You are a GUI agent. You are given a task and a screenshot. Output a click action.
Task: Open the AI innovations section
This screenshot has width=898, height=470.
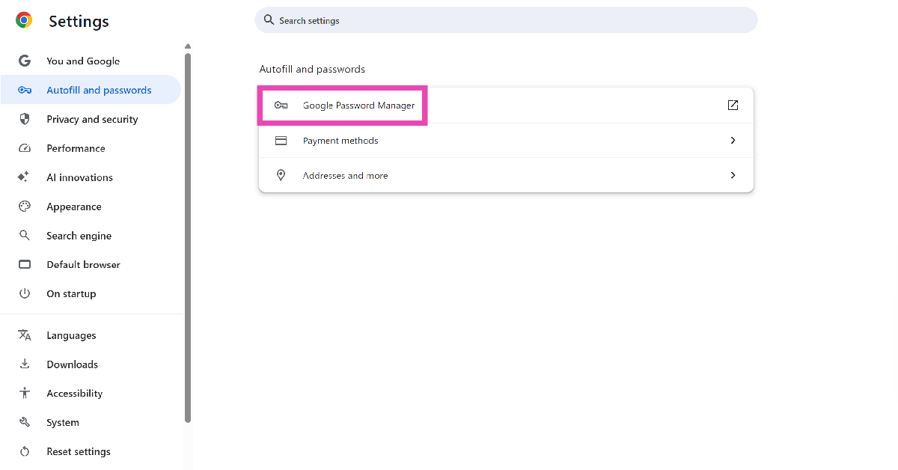tap(91, 177)
